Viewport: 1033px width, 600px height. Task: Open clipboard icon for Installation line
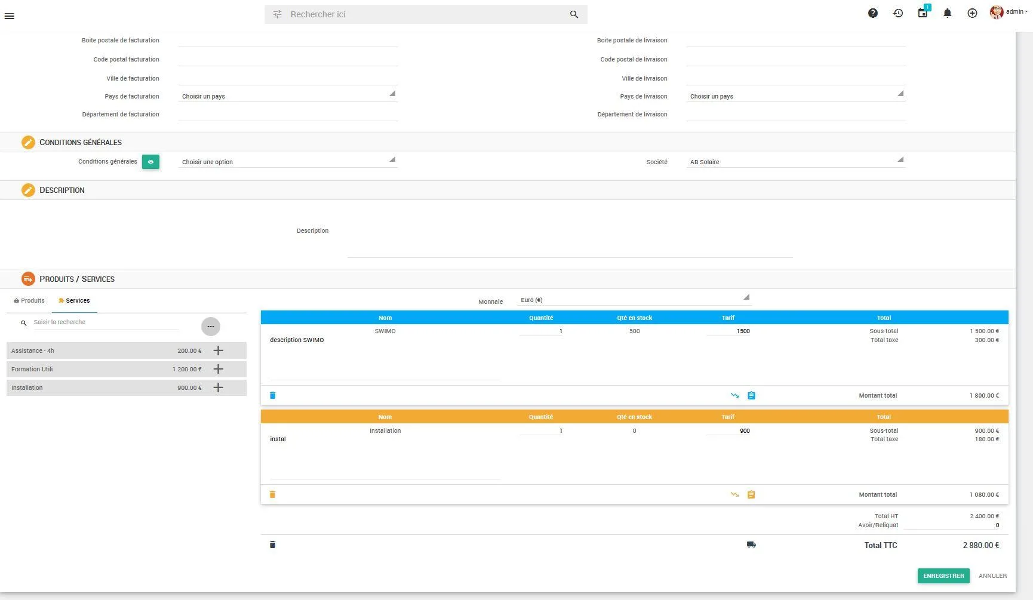coord(751,494)
